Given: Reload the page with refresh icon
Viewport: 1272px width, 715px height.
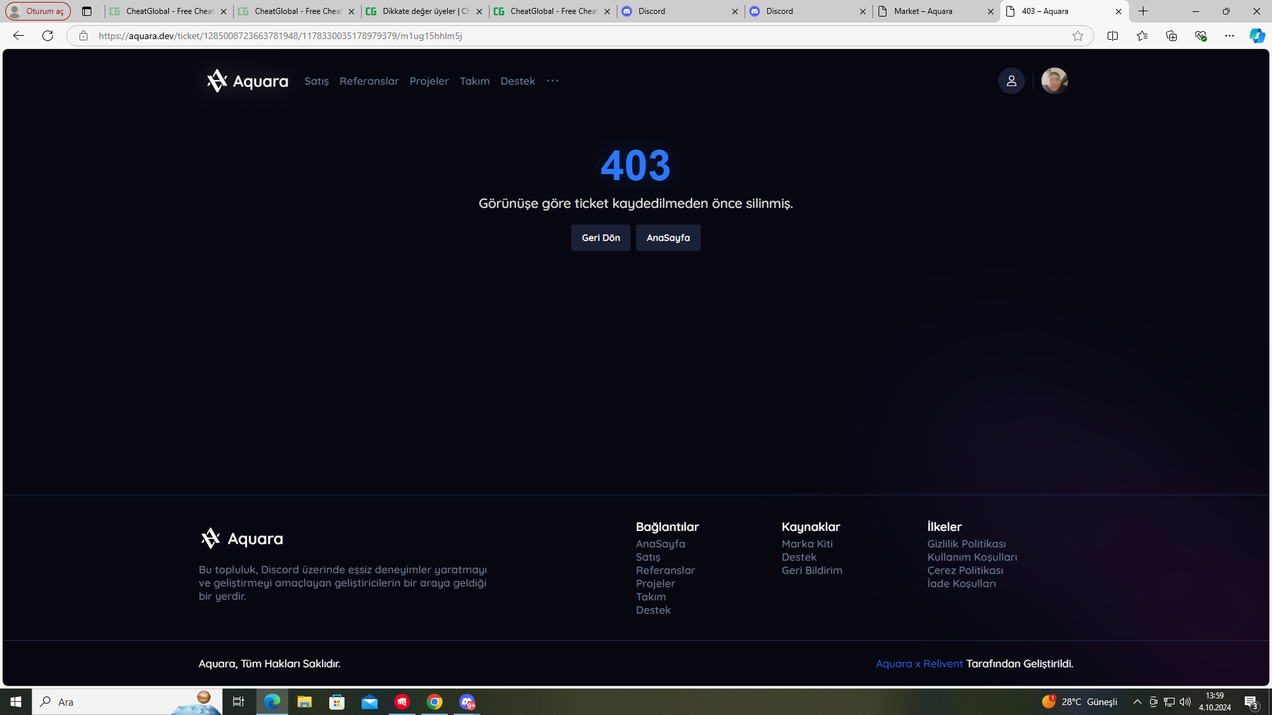Looking at the screenshot, I should tap(48, 36).
